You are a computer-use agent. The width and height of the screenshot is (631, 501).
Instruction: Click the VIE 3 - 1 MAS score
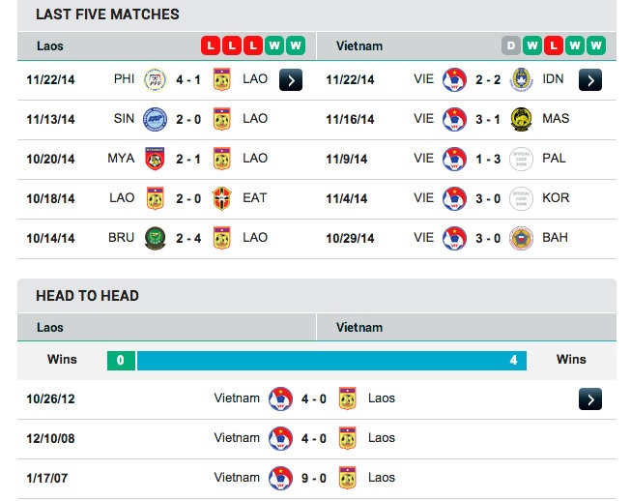[x=487, y=119]
